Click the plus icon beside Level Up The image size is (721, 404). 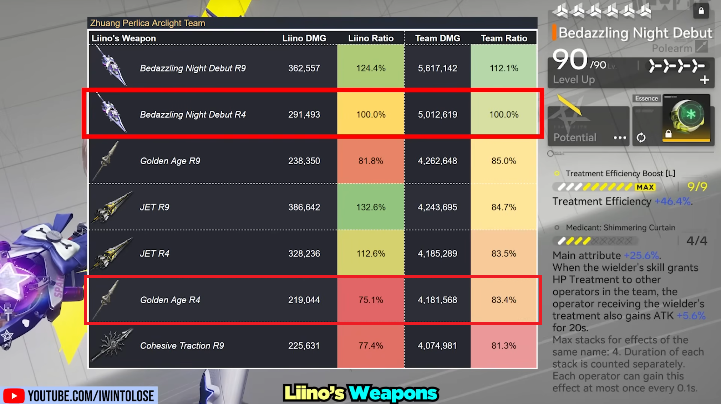pos(704,80)
